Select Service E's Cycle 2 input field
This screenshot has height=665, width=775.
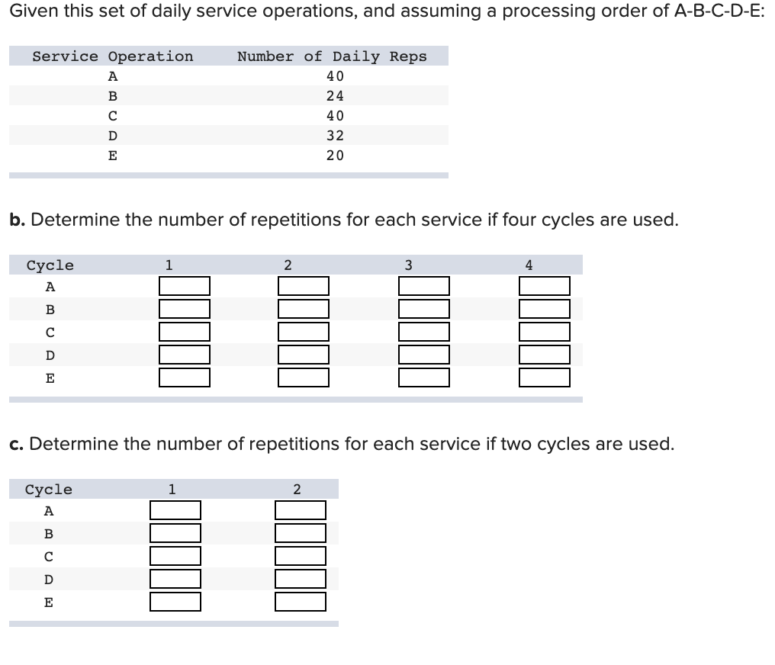(x=303, y=376)
